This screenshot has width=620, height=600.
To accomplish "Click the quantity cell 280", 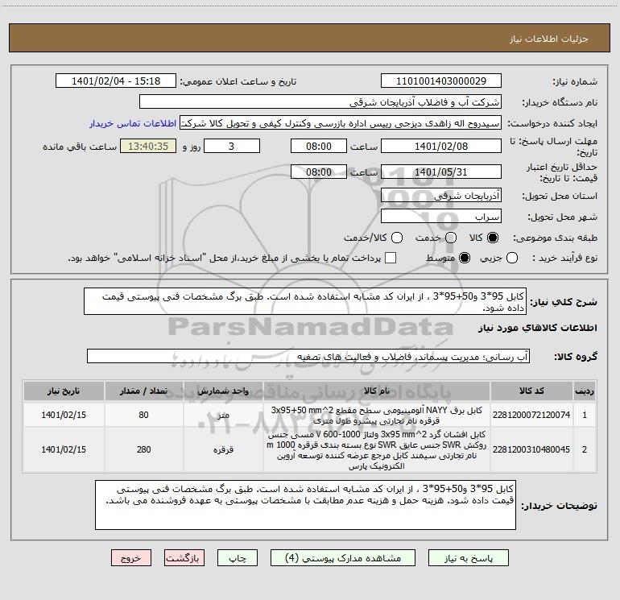I will point(143,449).
